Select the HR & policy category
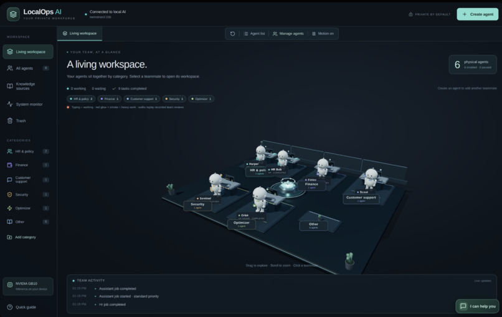This screenshot has width=502, height=317. (28, 152)
